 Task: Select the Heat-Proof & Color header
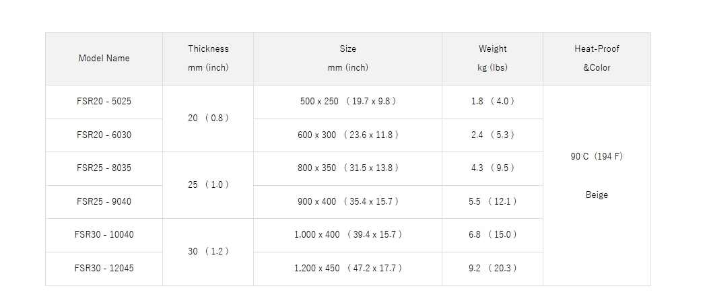pyautogui.click(x=597, y=59)
